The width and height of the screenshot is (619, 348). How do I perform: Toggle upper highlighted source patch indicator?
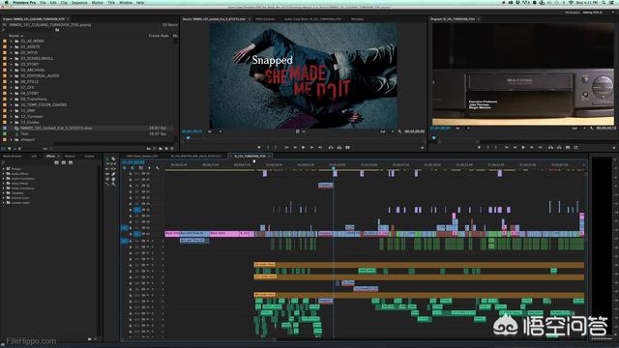[125, 228]
